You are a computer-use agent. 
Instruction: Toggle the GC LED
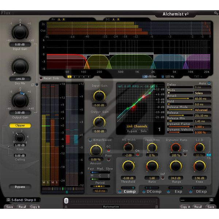coord(108,150)
